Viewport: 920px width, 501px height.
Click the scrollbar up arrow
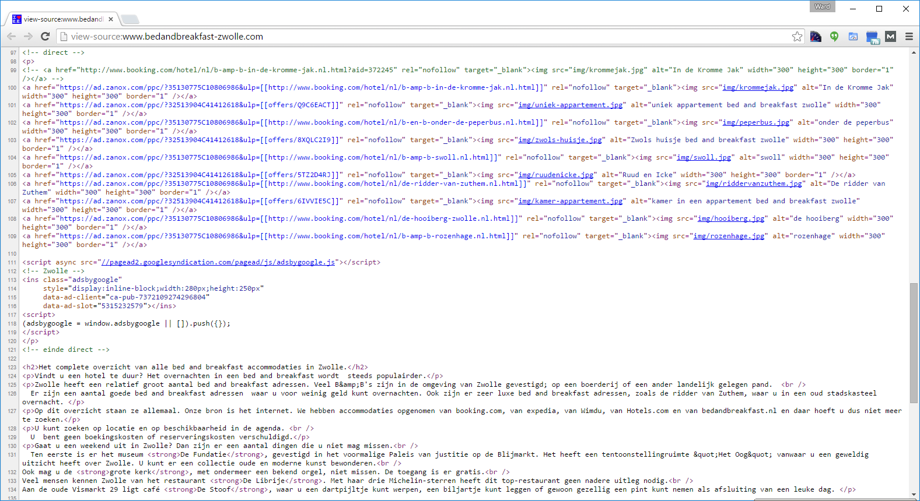pos(914,52)
